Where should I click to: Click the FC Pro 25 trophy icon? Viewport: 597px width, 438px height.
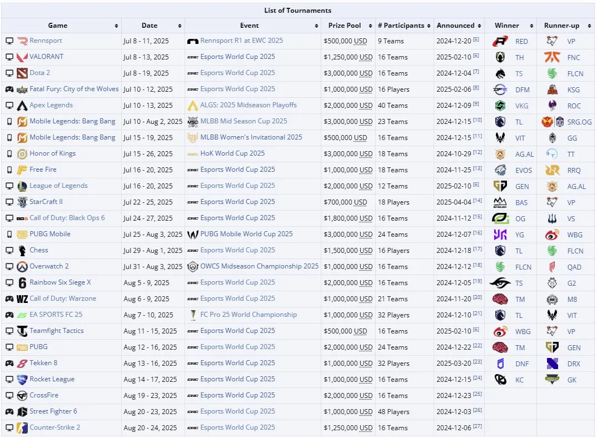coord(193,315)
